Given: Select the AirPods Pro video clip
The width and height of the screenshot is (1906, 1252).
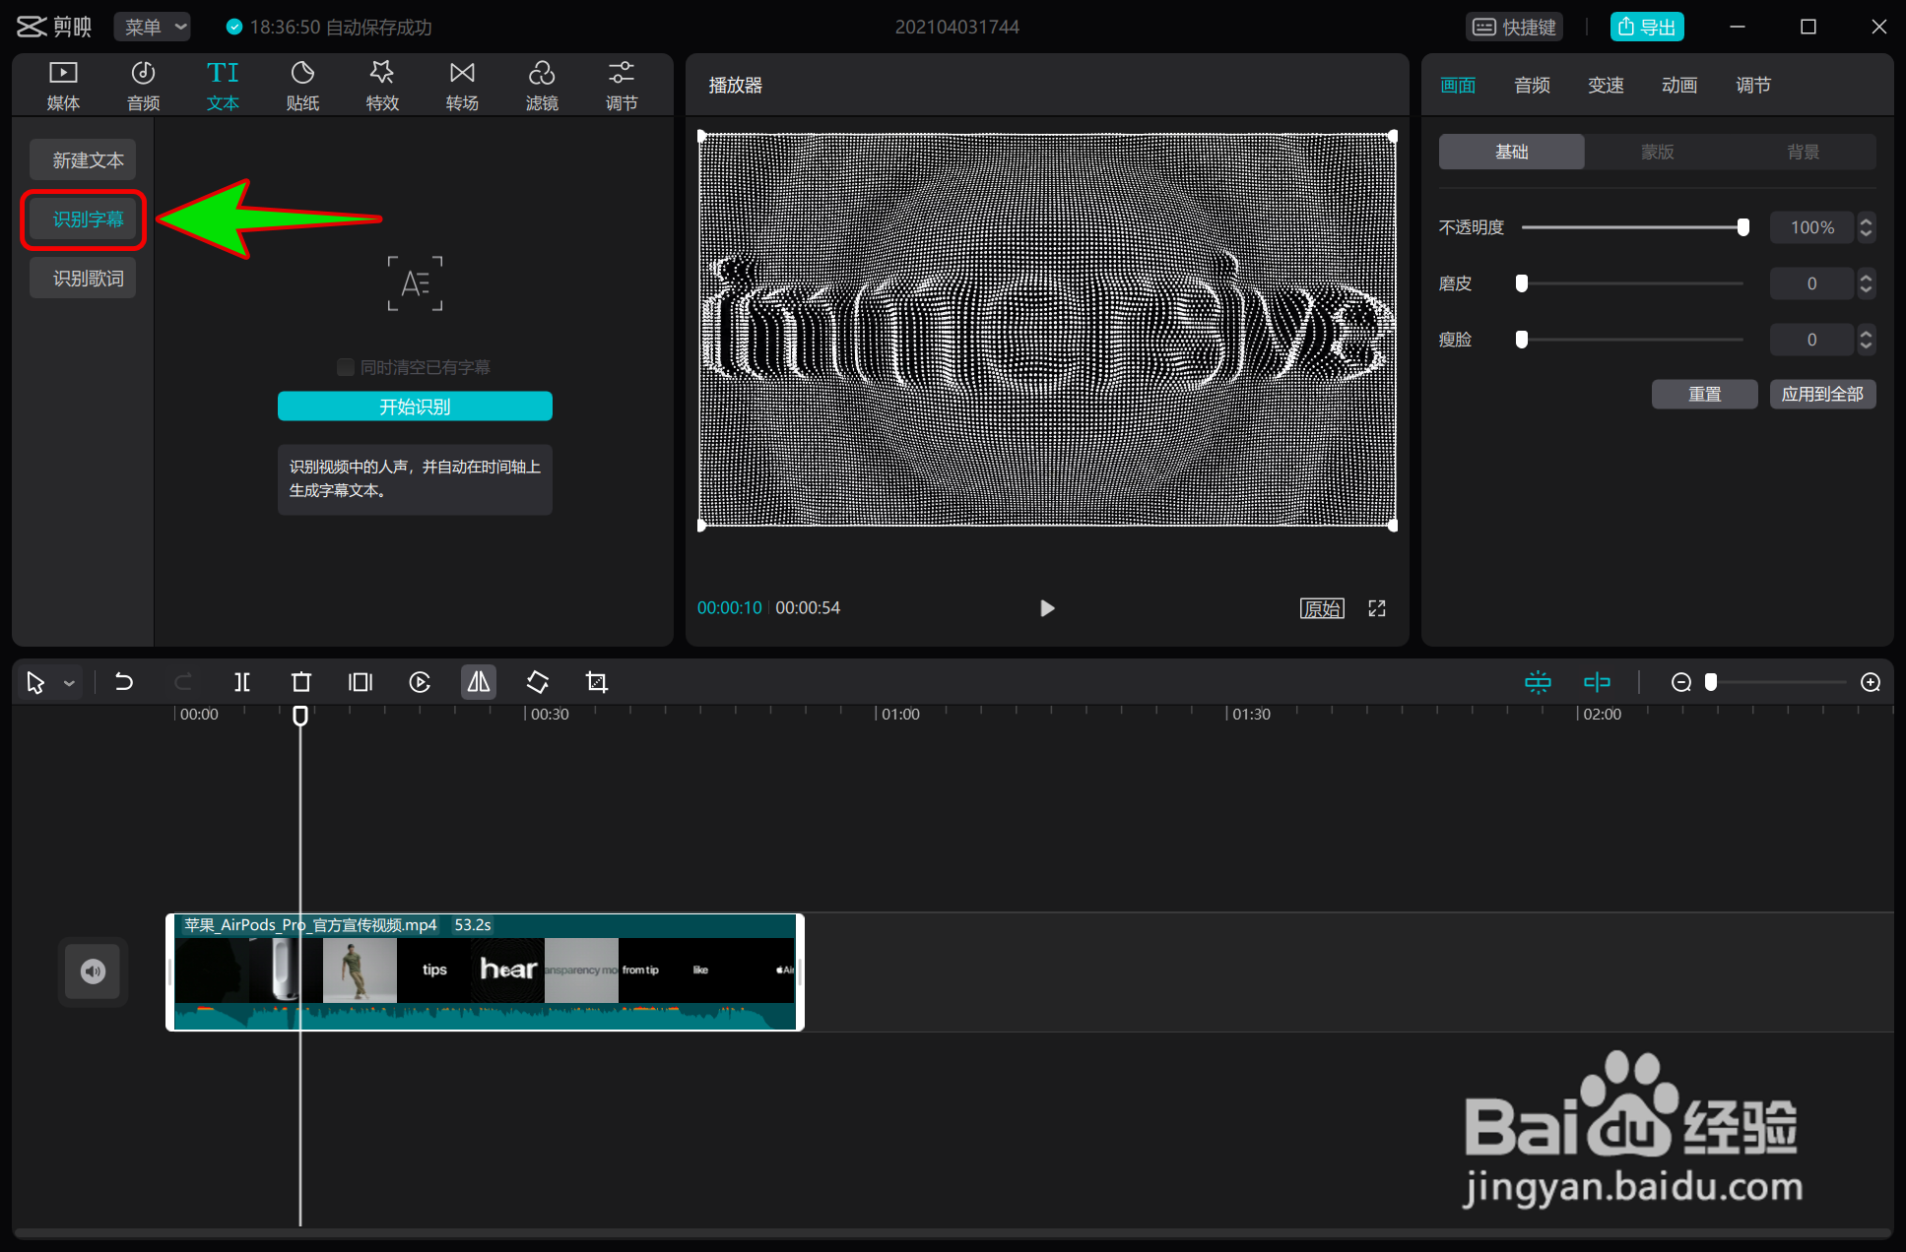Looking at the screenshot, I should click(x=485, y=971).
